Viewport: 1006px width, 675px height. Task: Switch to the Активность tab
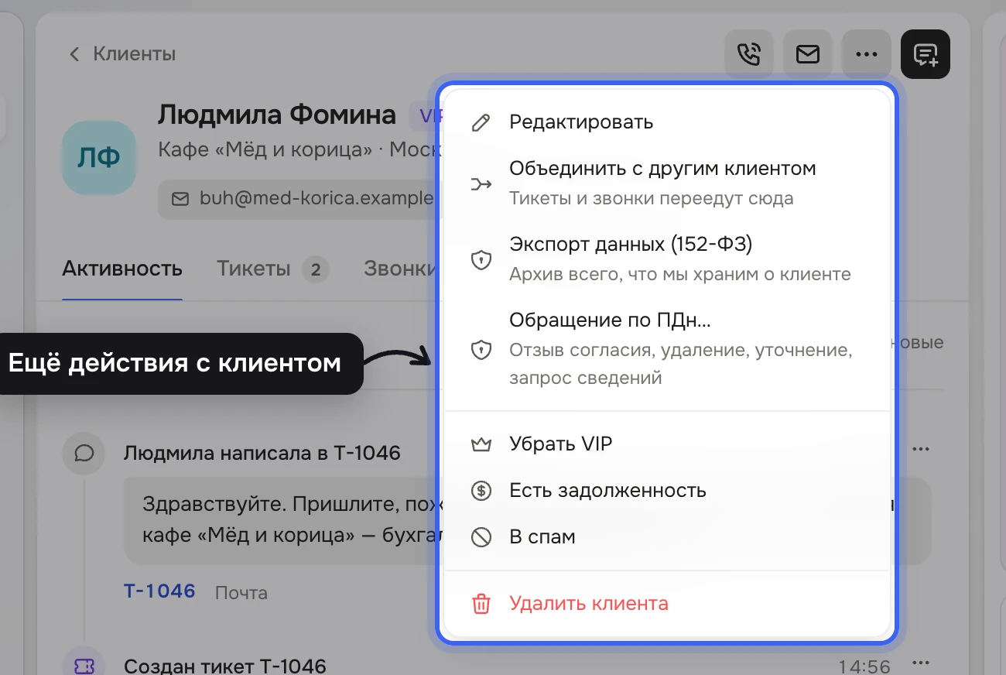(x=122, y=269)
